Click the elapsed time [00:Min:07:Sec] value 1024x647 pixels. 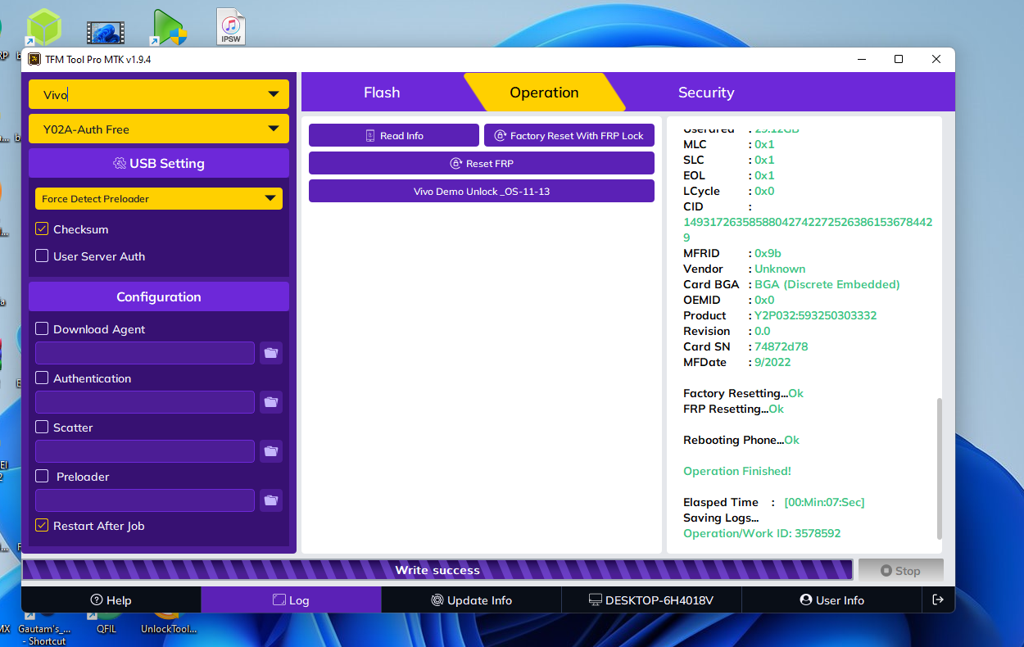tap(824, 502)
